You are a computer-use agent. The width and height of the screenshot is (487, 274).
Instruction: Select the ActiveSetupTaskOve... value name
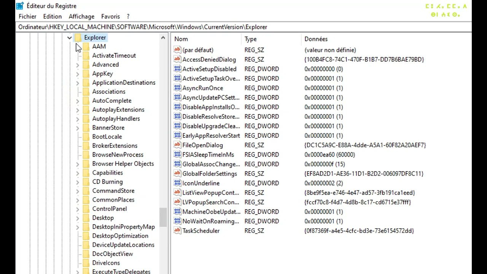click(211, 78)
